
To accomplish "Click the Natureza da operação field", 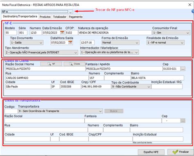I will [x=115, y=33].
